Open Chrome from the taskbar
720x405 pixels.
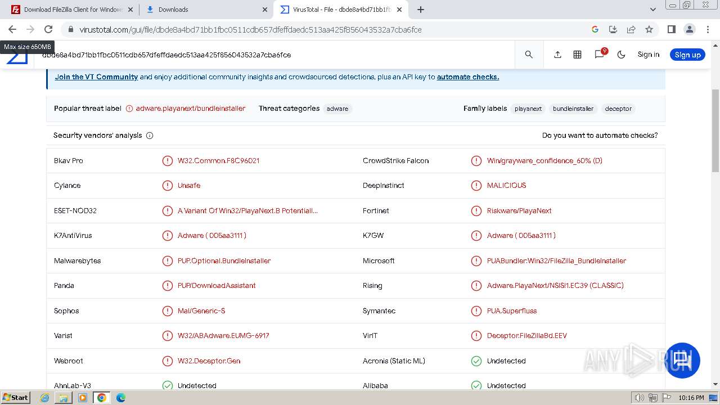[101, 398]
